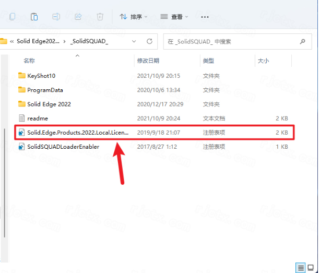This screenshot has width=320, height=273.
Task: Select the readme text document
Action: 37,118
